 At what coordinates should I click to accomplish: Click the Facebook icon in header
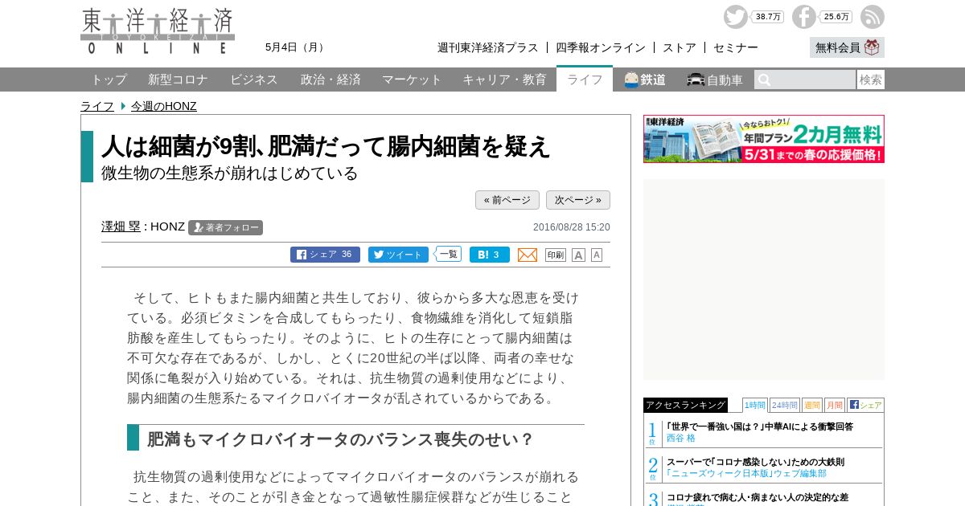click(x=803, y=17)
